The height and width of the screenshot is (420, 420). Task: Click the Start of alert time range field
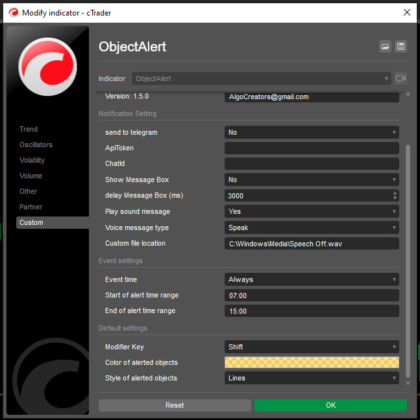(312, 295)
